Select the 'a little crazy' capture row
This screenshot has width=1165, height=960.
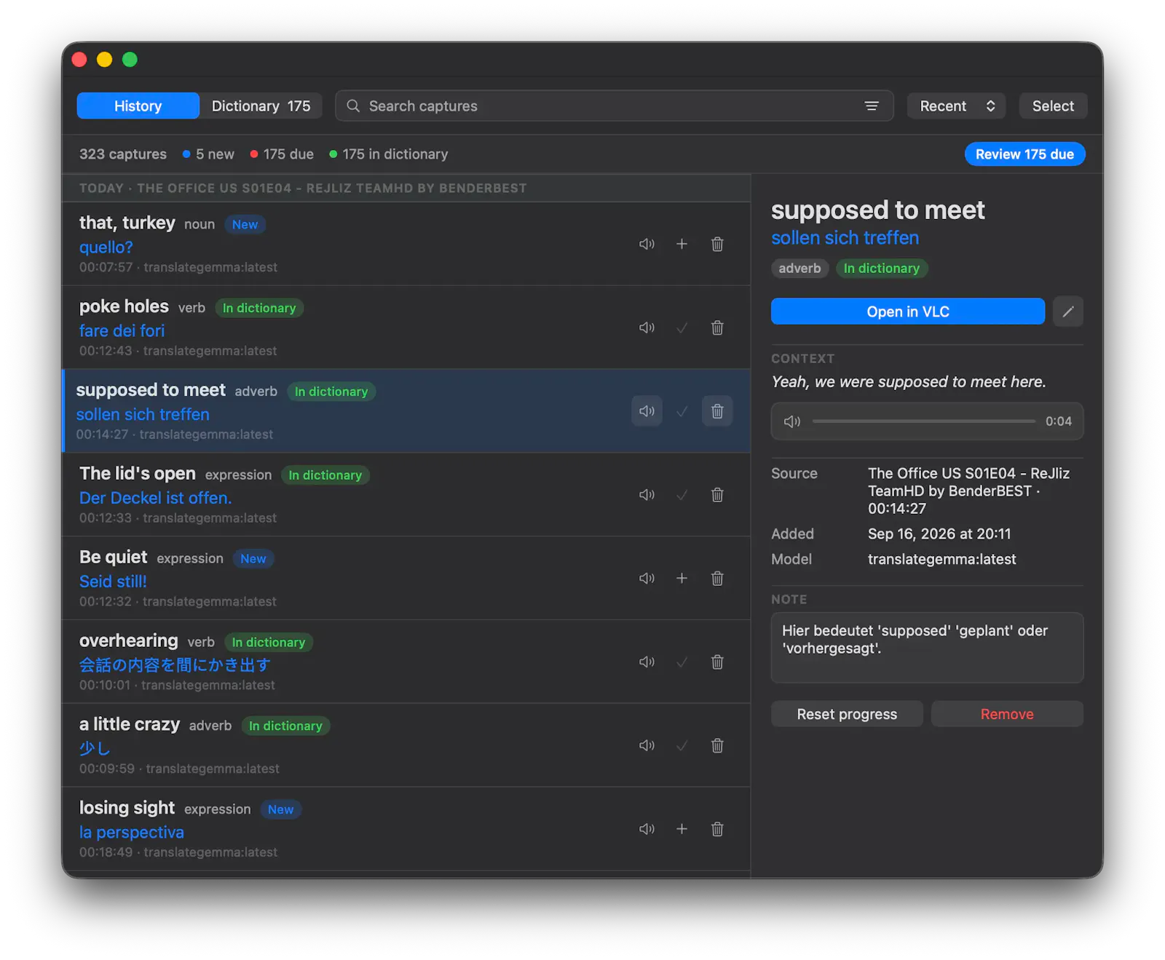point(406,745)
